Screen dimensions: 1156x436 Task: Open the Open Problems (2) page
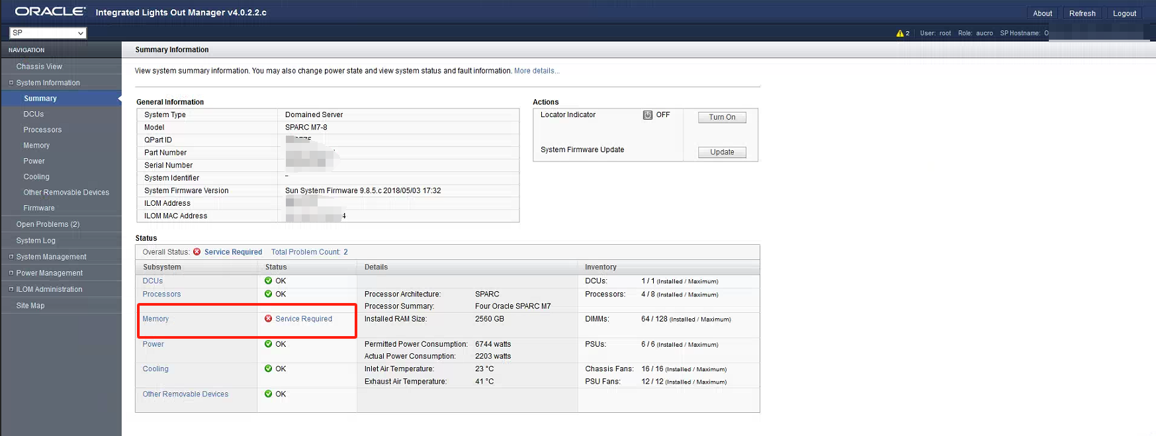pyautogui.click(x=48, y=224)
